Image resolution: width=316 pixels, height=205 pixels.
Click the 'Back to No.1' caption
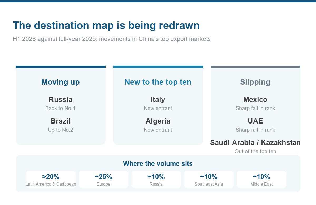tap(61, 108)
